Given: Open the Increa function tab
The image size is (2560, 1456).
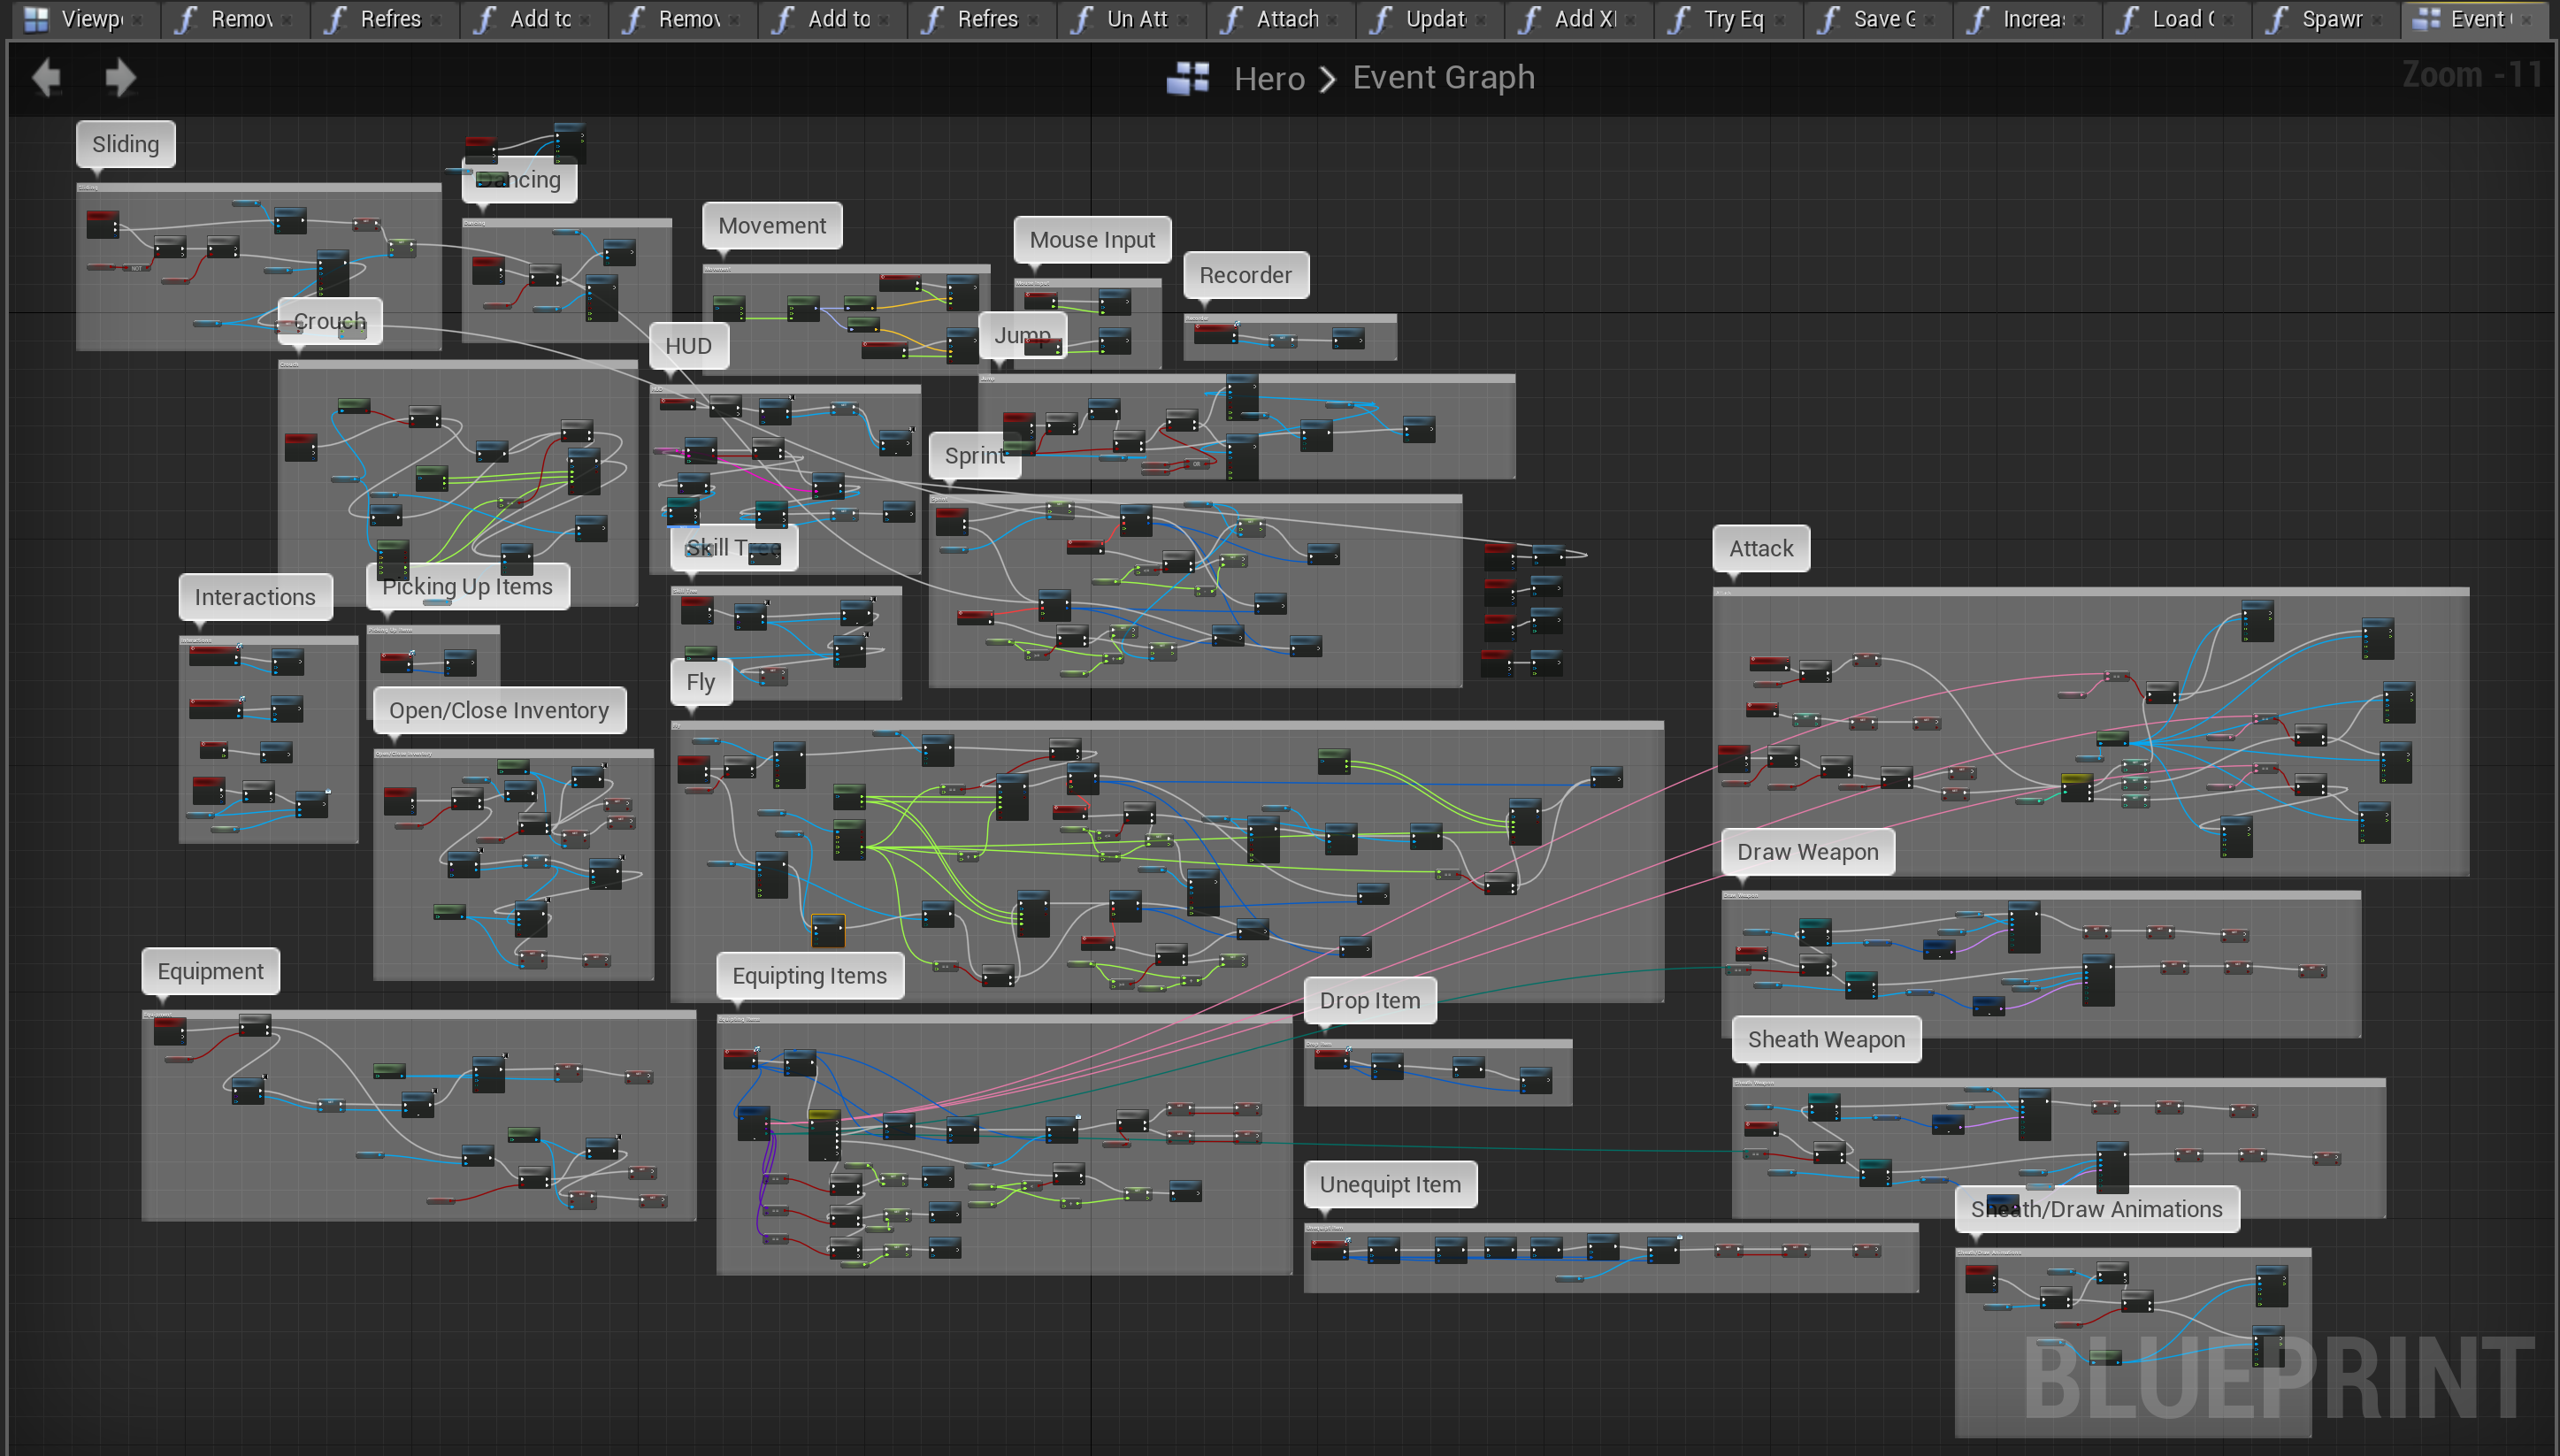Looking at the screenshot, I should click(x=2026, y=19).
